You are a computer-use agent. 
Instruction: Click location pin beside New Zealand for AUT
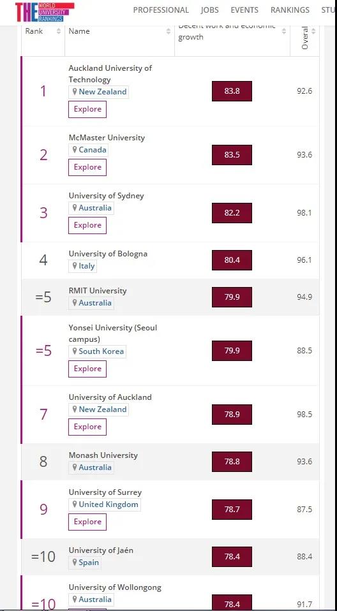point(75,92)
